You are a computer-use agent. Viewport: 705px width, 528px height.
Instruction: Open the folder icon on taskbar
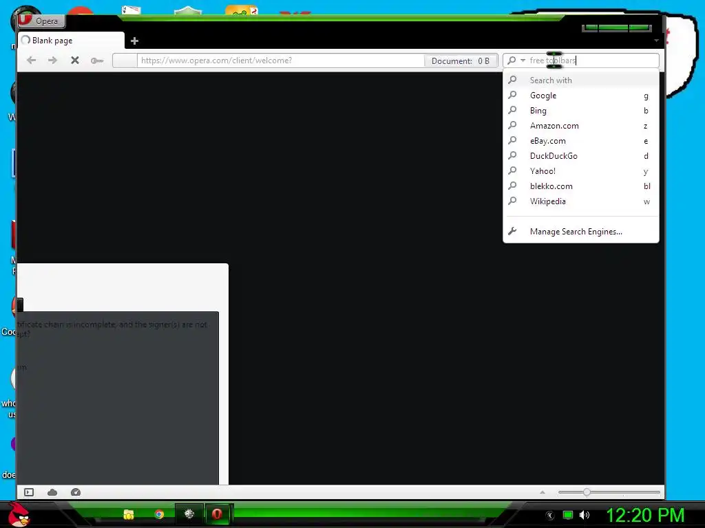point(129,514)
